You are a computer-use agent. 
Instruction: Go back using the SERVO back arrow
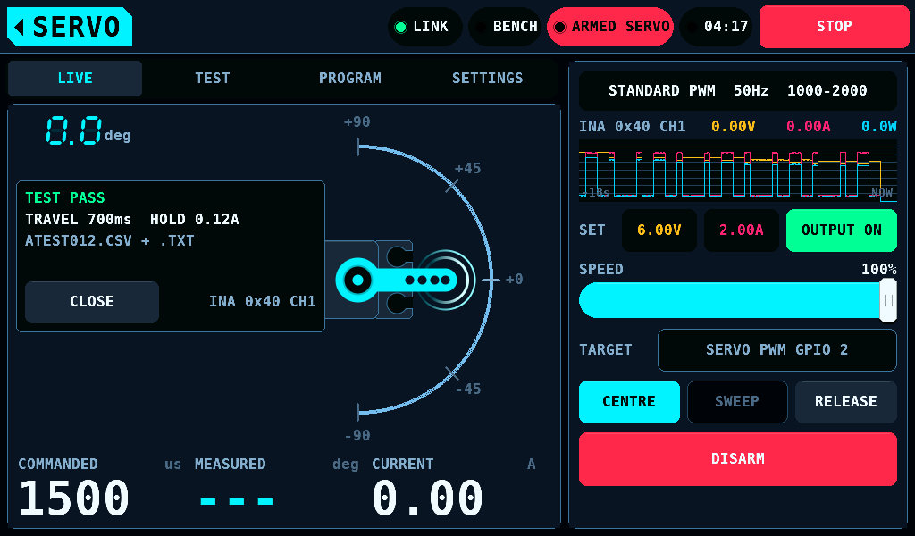coord(70,27)
